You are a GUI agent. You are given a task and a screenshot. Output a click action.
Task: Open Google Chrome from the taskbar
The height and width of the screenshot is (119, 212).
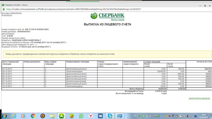click(x=33, y=116)
